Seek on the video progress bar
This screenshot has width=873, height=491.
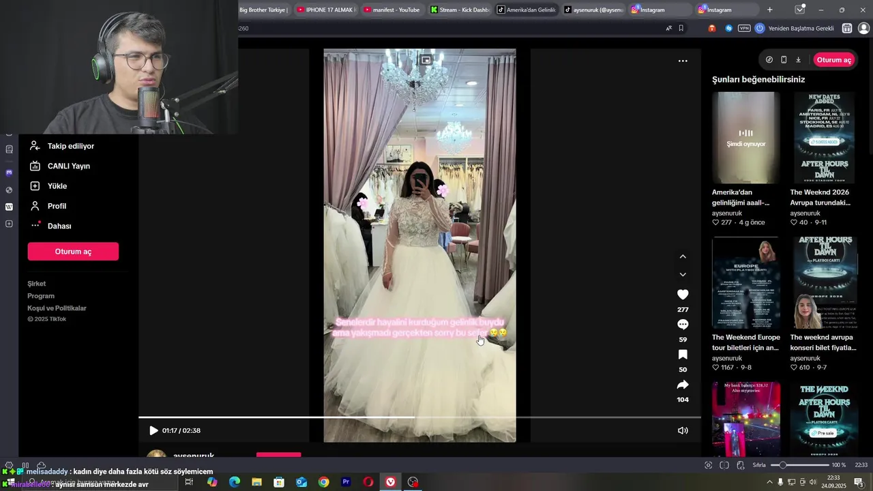click(x=419, y=417)
